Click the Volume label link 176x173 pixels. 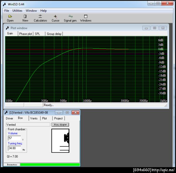point(13,133)
